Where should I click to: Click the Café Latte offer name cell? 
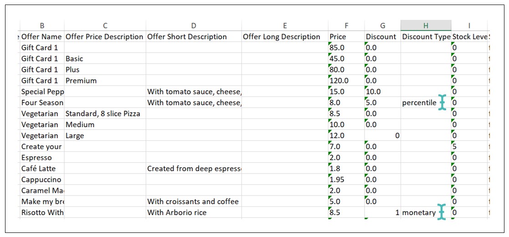click(x=42, y=169)
